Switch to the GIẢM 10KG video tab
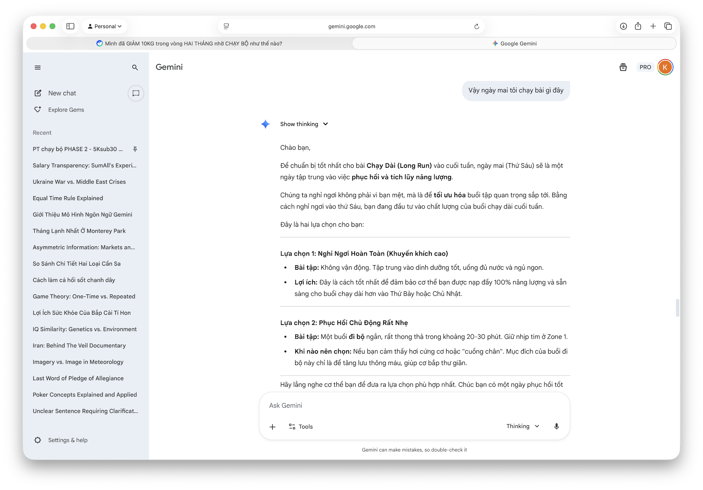 click(189, 44)
